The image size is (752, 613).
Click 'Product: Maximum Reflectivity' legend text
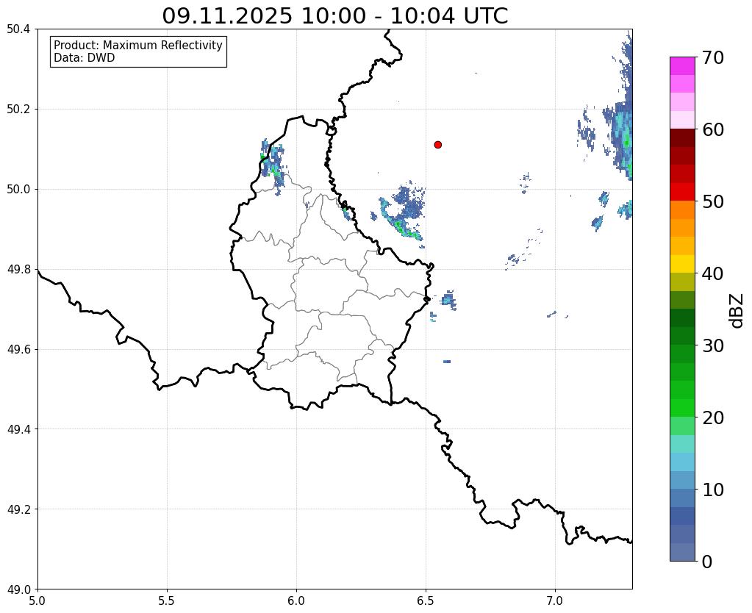point(138,45)
